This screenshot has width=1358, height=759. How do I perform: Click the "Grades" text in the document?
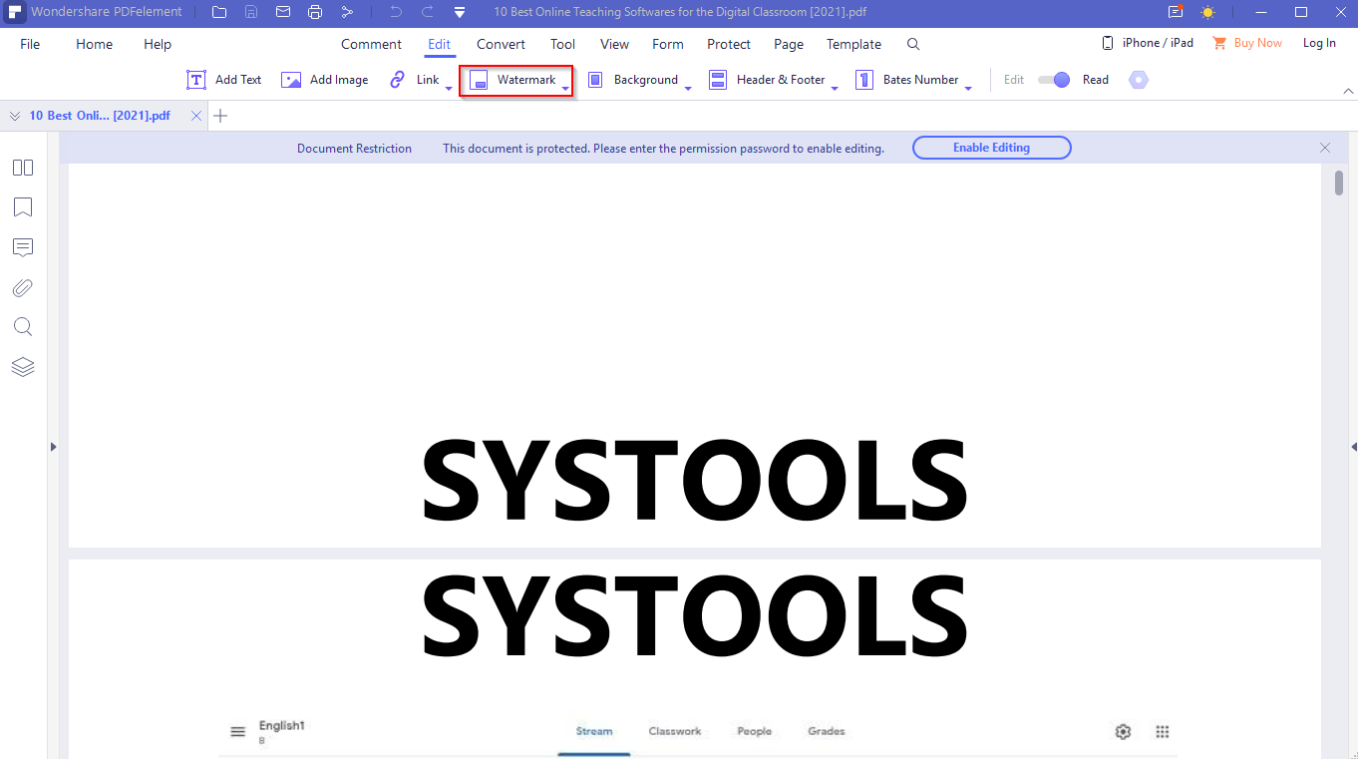(x=827, y=731)
